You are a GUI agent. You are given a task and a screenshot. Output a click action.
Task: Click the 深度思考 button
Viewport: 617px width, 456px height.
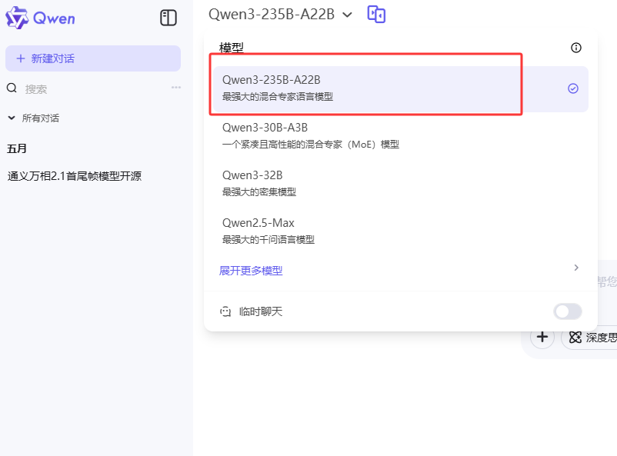(x=589, y=338)
